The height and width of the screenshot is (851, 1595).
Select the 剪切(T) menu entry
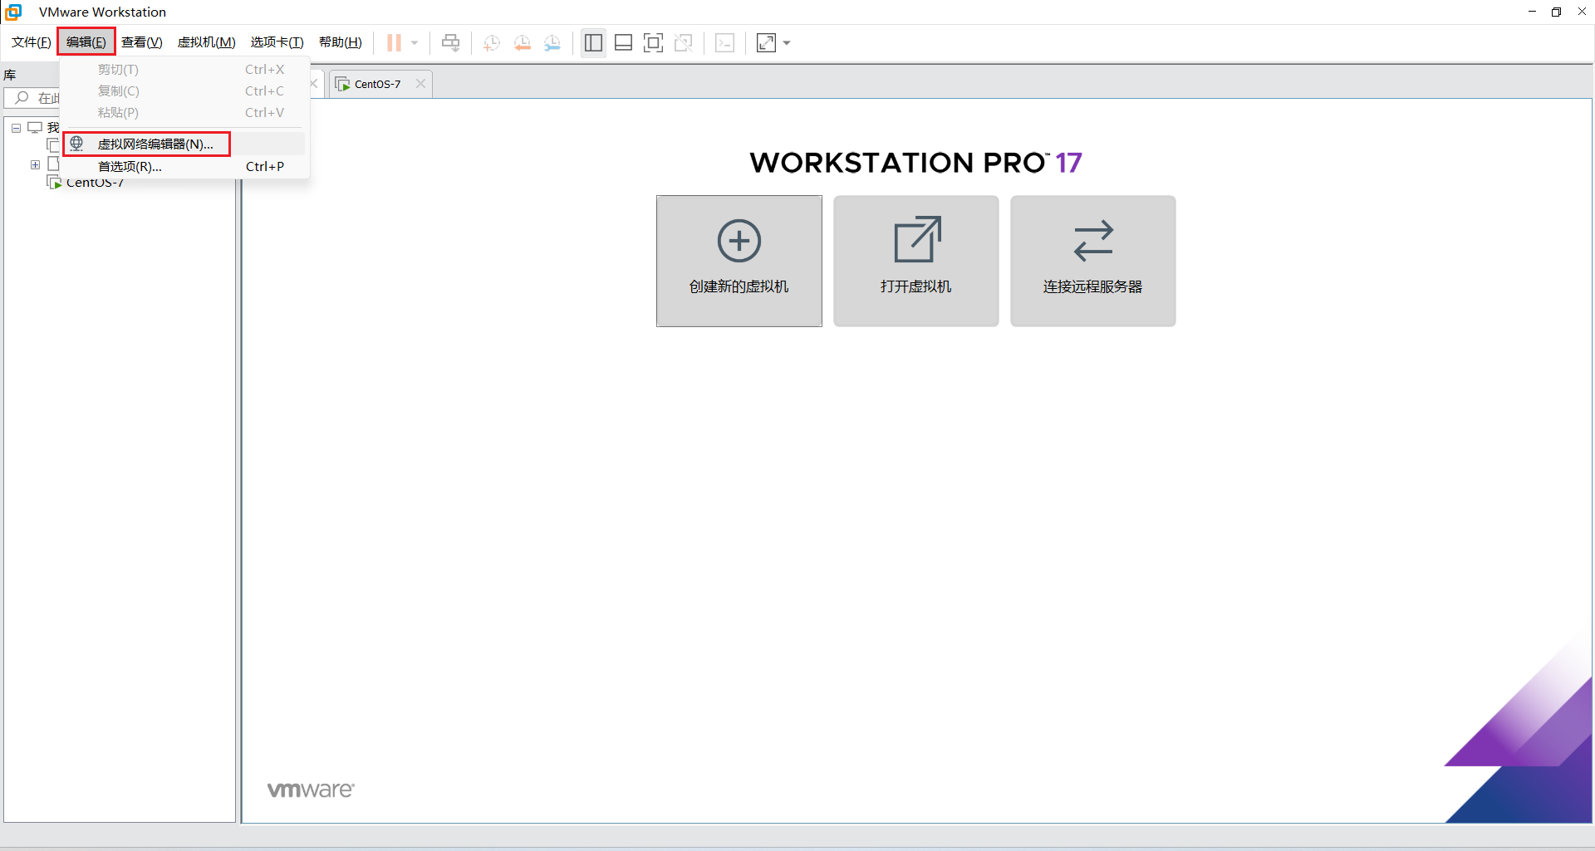click(x=184, y=70)
